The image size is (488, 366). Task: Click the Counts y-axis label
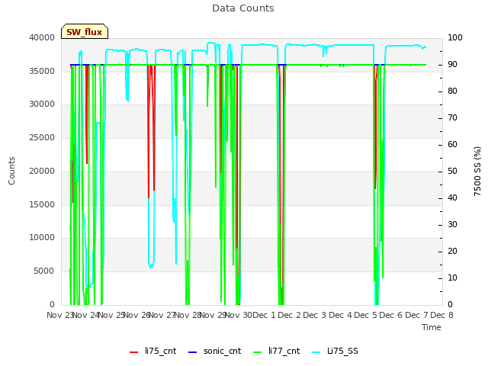11,171
